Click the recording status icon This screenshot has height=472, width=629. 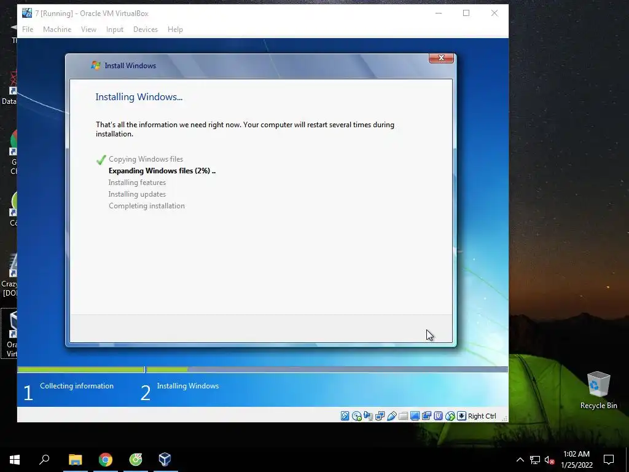coord(426,416)
